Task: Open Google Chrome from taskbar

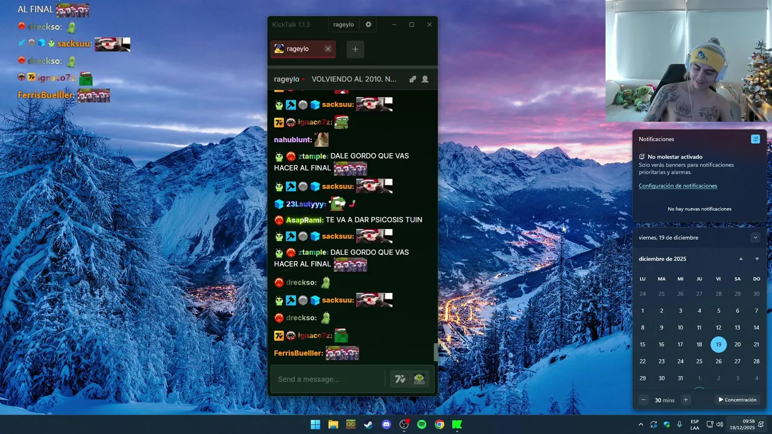Action: click(440, 424)
